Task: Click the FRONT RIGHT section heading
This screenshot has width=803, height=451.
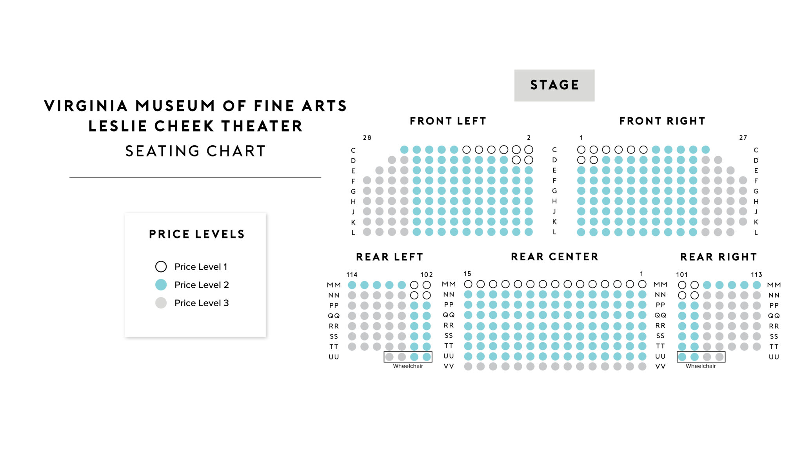Action: 662,121
